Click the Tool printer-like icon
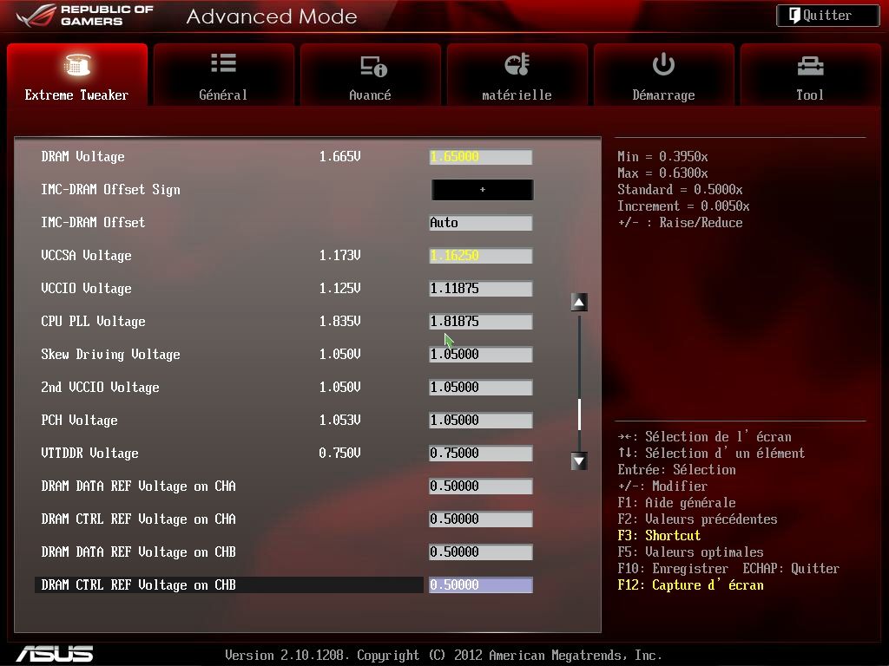 (810, 66)
